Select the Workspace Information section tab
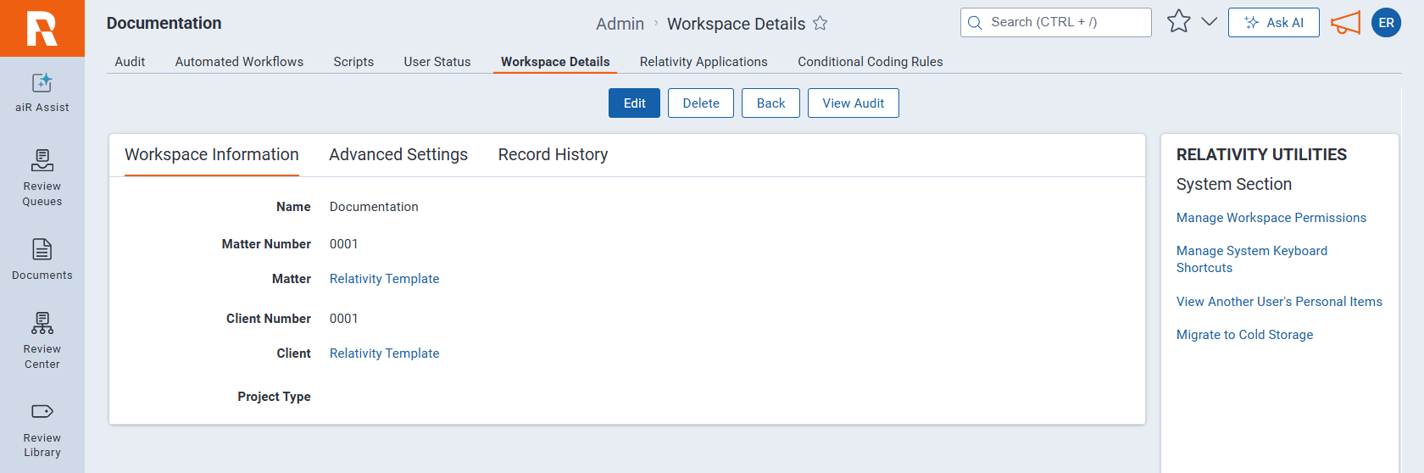Viewport: 1424px width, 473px height. pos(212,155)
